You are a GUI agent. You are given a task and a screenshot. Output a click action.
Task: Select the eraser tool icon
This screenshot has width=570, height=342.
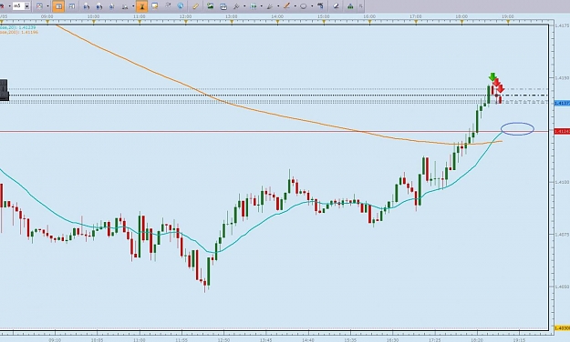(x=337, y=6)
